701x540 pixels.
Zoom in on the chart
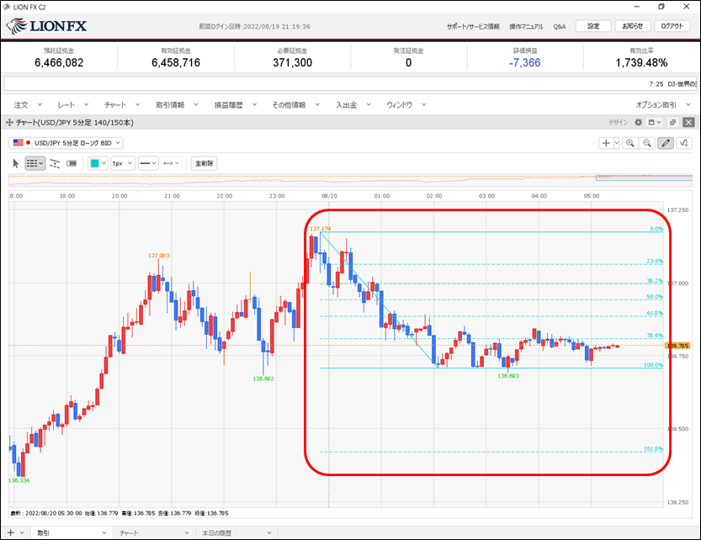pos(630,143)
